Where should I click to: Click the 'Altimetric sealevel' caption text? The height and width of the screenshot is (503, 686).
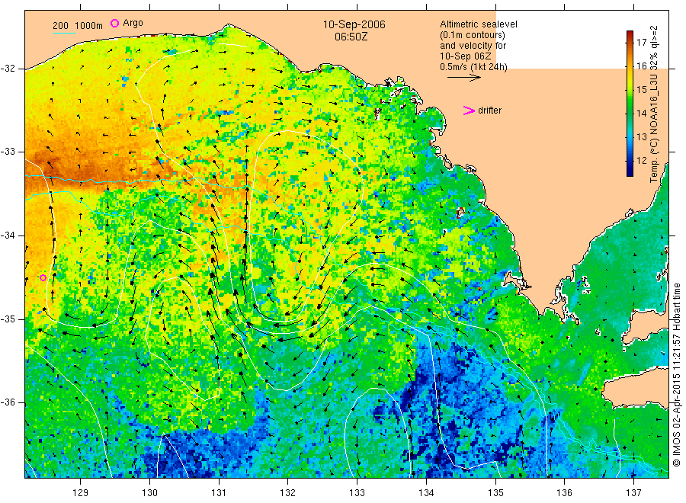tap(478, 24)
